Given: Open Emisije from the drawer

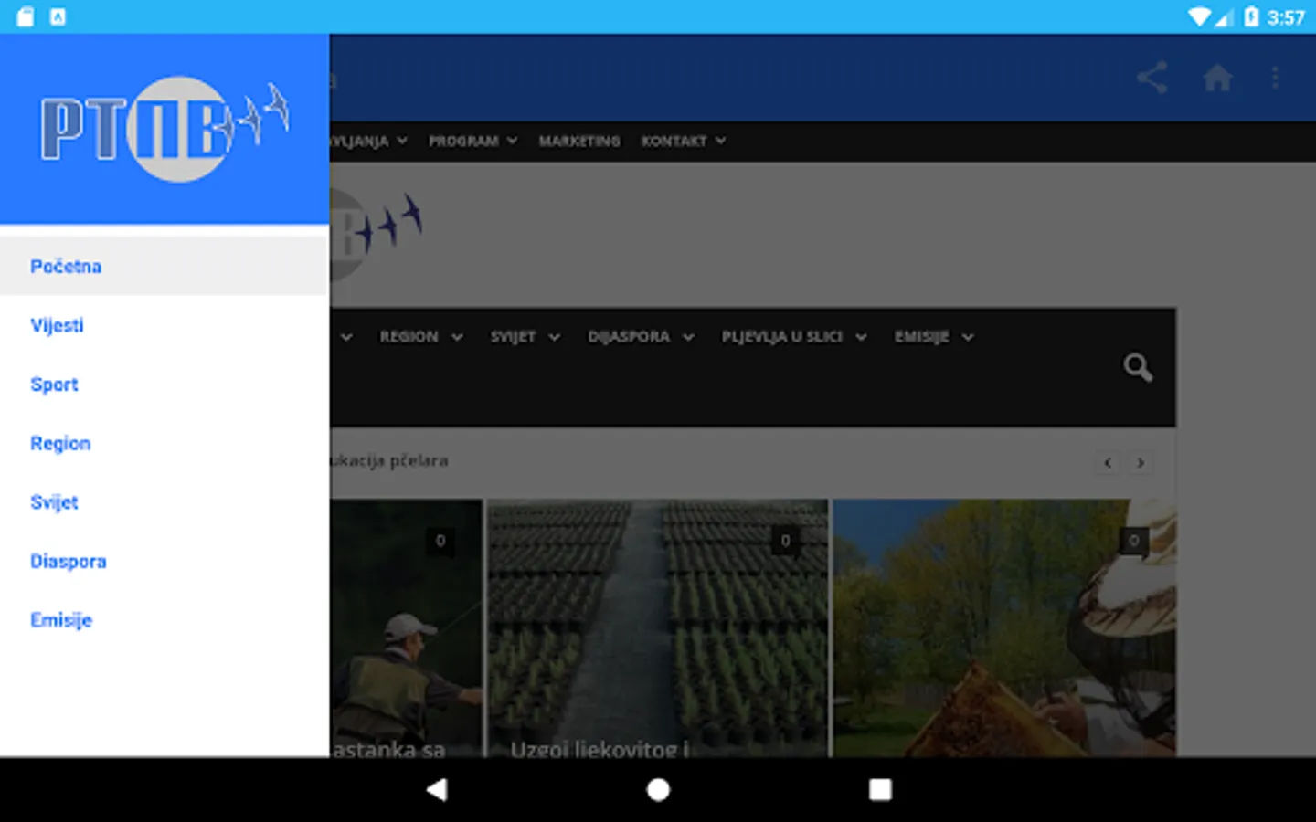Looking at the screenshot, I should pos(164,620).
